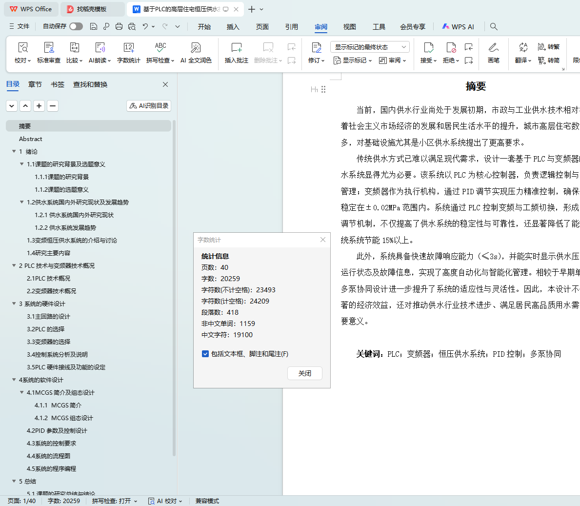
Task: Uncheck 包括文本框、脚注和尾注 checkbox
Action: click(205, 354)
